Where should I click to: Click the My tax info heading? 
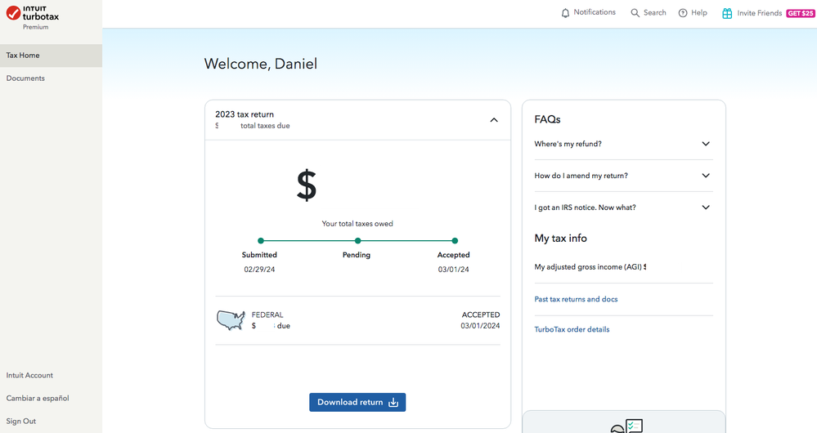[561, 239]
